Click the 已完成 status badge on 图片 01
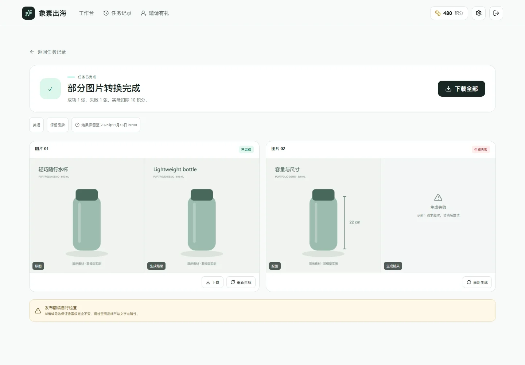 coord(246,150)
